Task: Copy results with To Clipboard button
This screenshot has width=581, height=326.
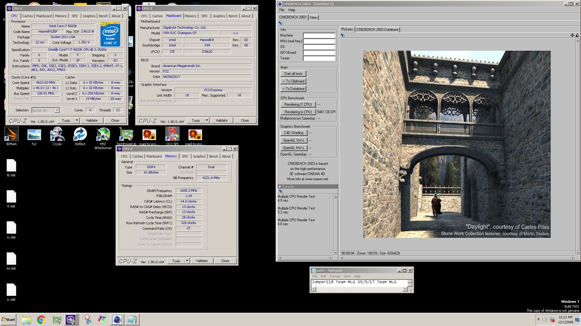Action: tap(293, 81)
